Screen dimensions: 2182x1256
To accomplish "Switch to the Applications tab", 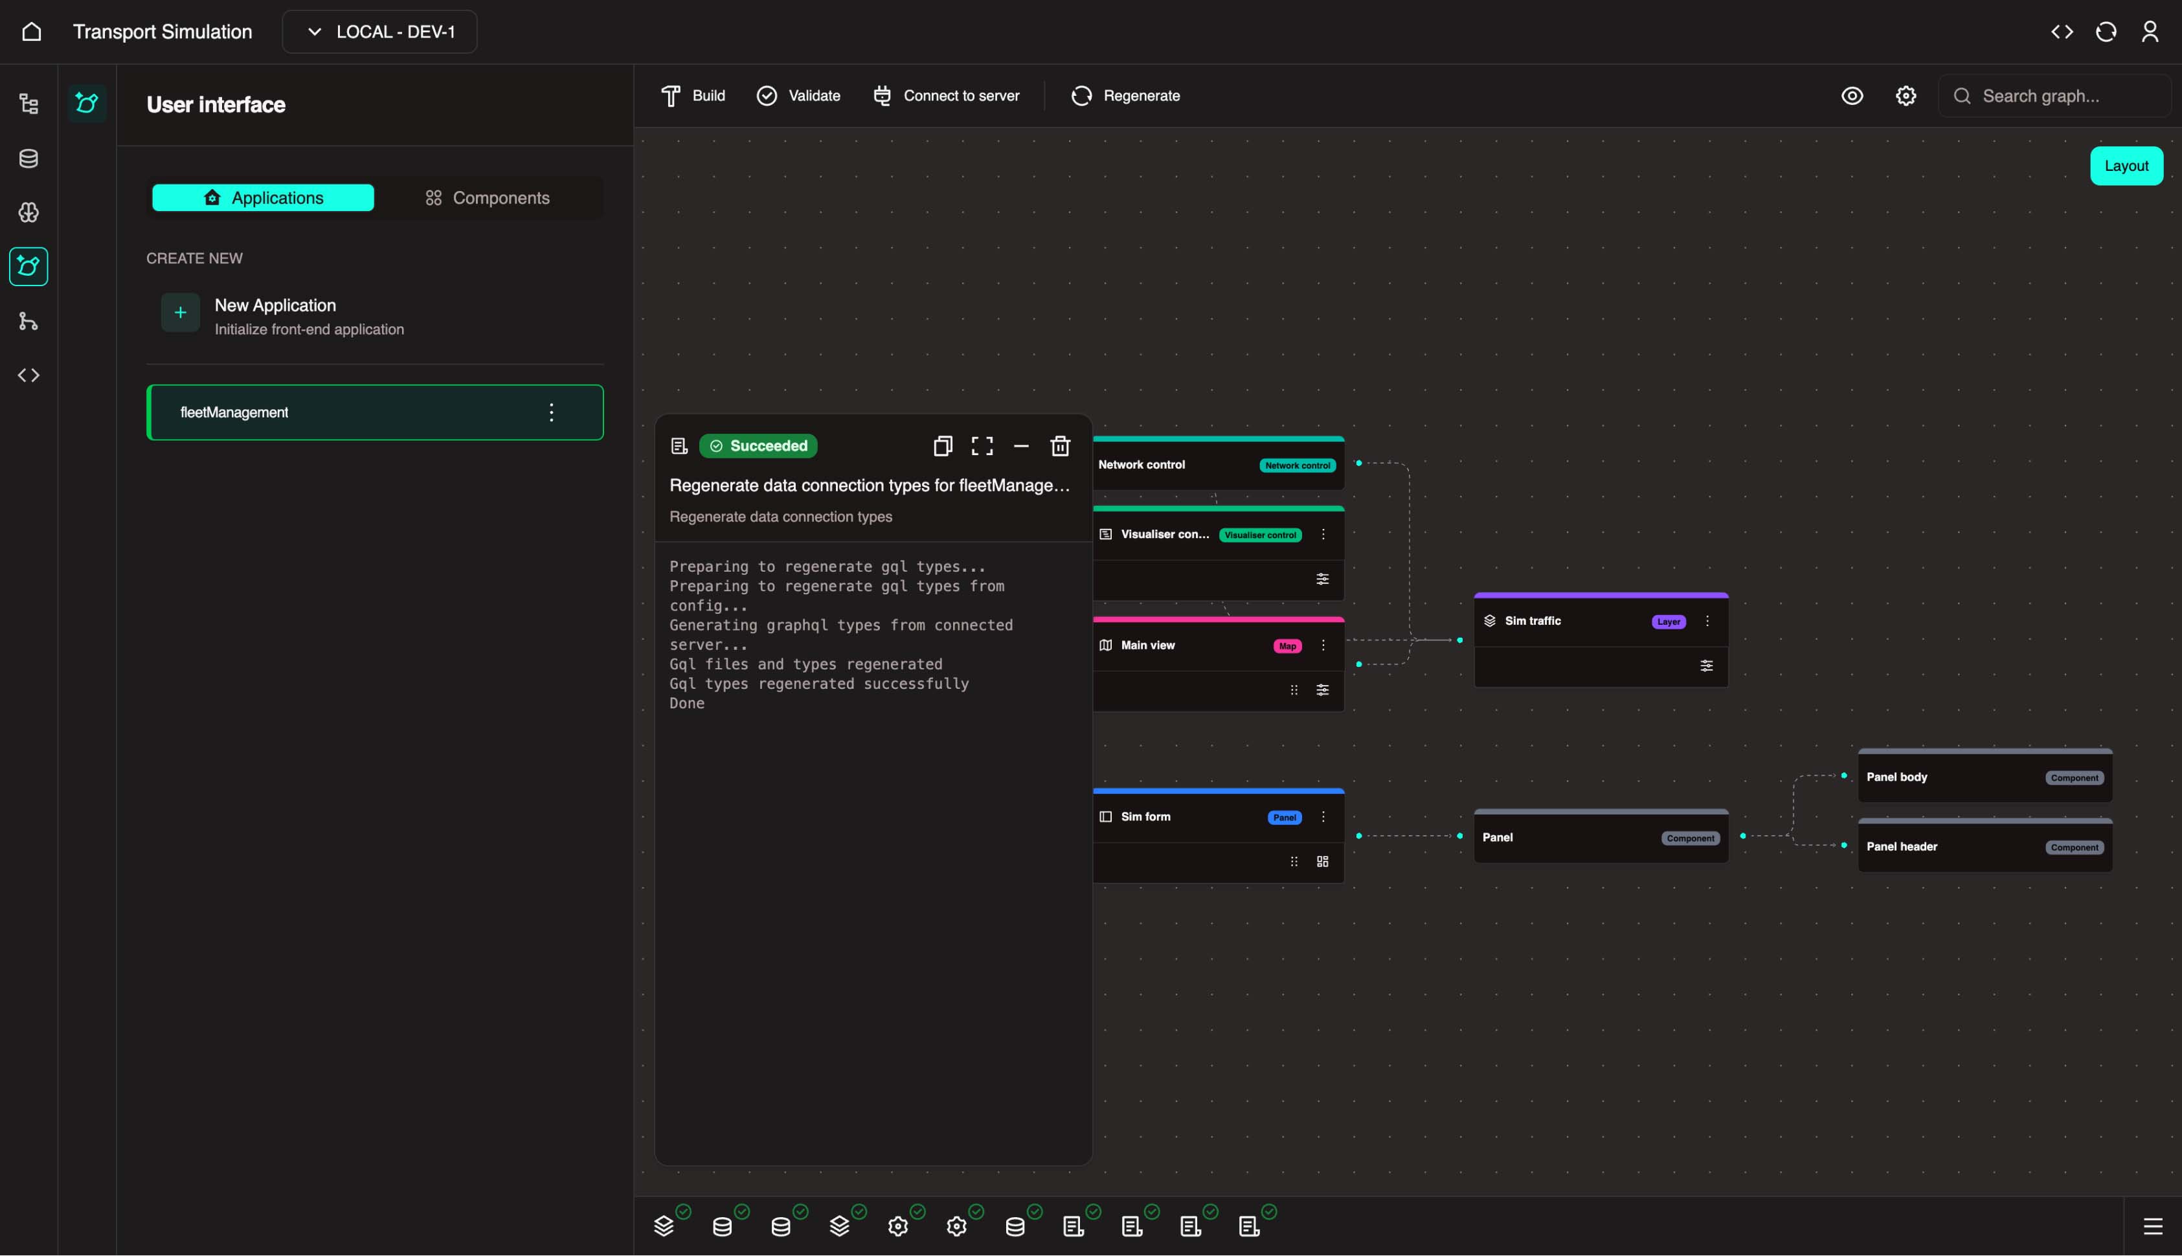I will point(263,197).
